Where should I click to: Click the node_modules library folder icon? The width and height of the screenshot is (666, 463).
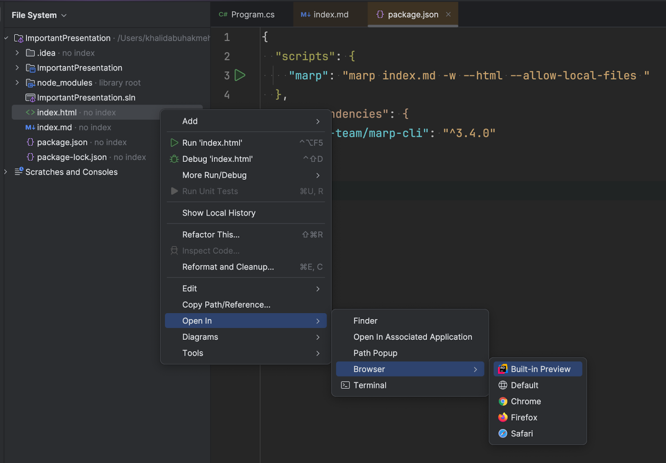tap(30, 83)
